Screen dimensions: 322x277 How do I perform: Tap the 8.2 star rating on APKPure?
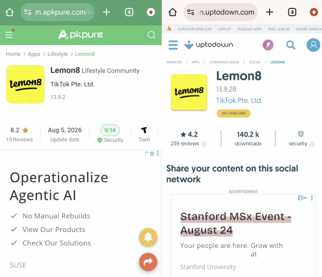(x=19, y=130)
